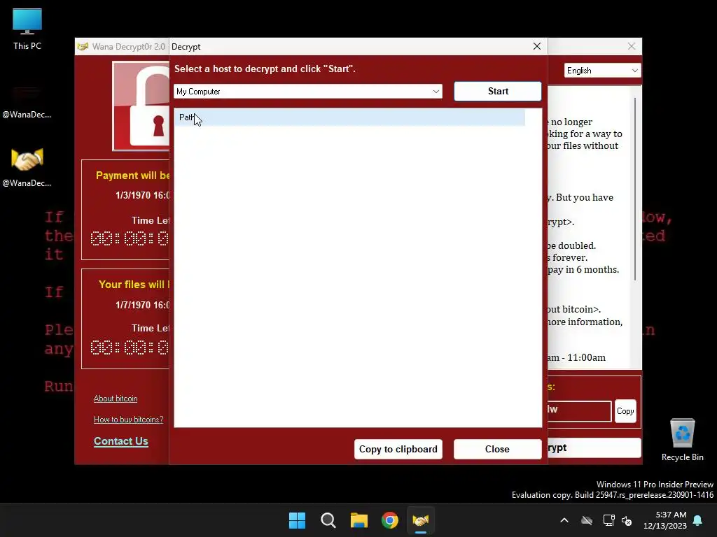Open the English language dropdown
The height and width of the screenshot is (537, 717).
click(602, 71)
